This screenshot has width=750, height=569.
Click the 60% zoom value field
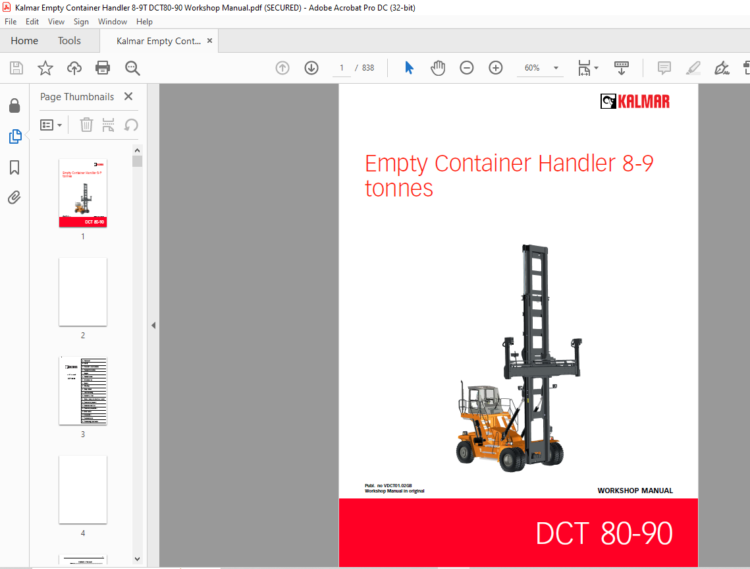(x=532, y=68)
